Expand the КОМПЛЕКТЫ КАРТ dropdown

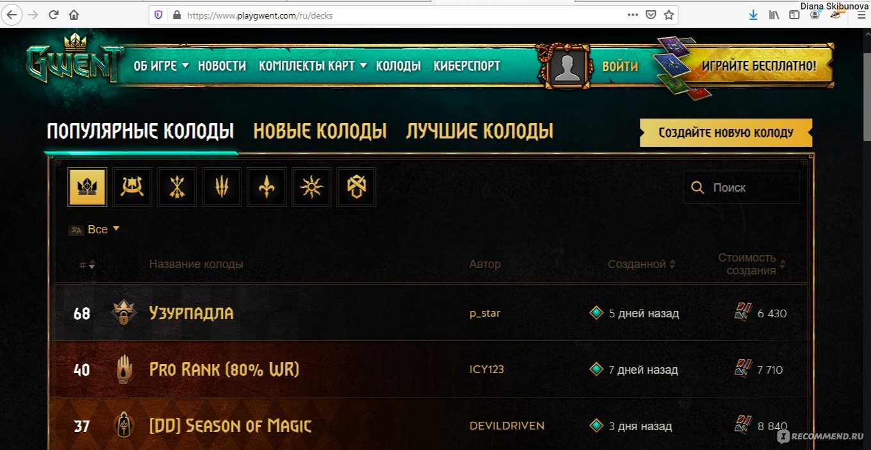pyautogui.click(x=313, y=65)
